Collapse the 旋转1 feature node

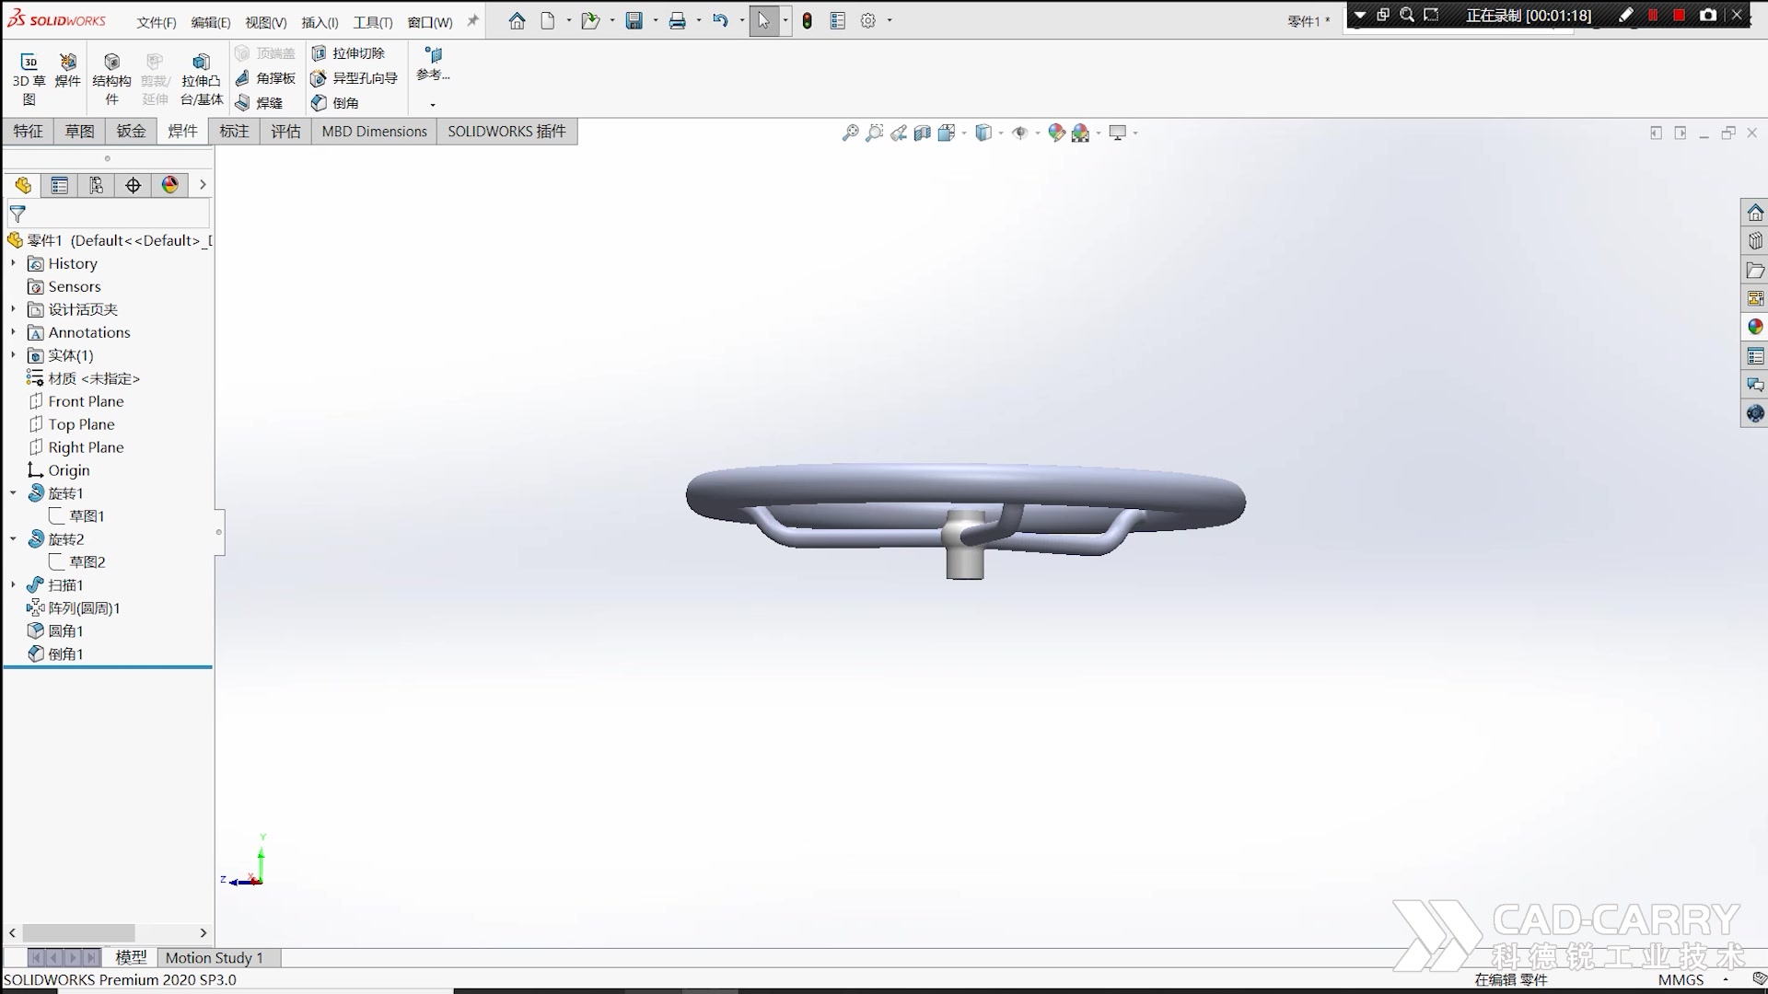[13, 493]
